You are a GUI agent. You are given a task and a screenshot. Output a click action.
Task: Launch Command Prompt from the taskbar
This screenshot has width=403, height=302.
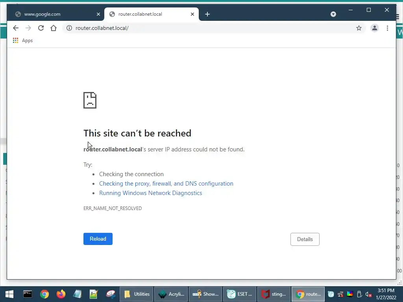click(28, 294)
